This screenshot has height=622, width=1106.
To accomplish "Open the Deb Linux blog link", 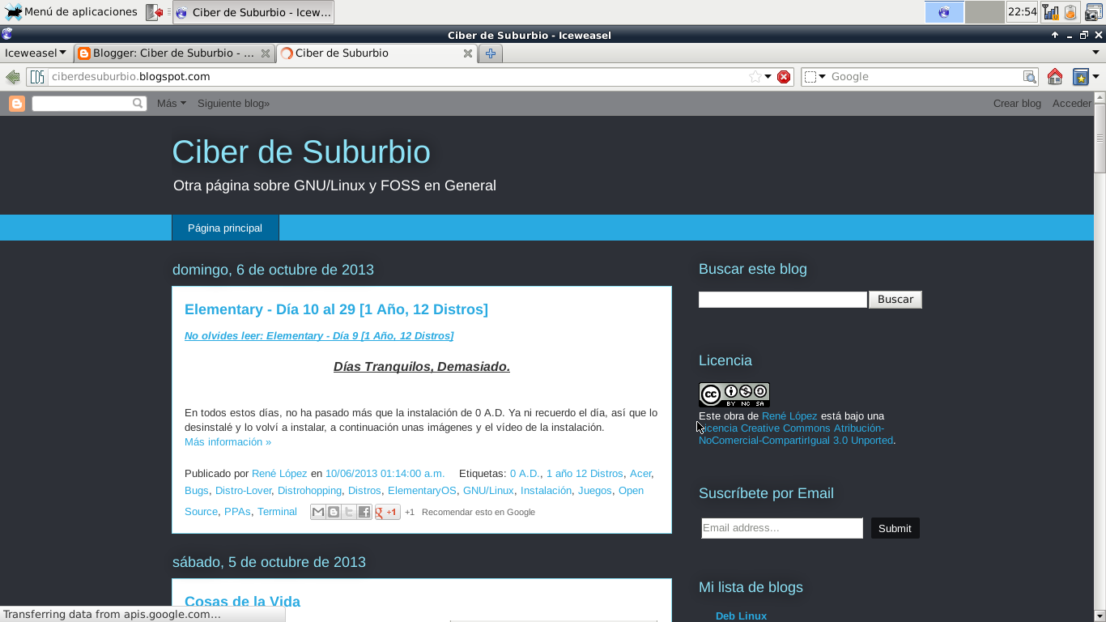I will pos(741,616).
